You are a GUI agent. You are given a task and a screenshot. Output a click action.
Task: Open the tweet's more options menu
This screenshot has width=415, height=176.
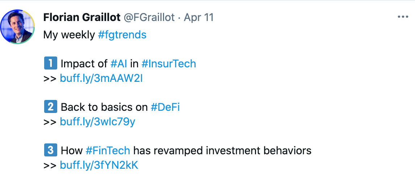[403, 17]
